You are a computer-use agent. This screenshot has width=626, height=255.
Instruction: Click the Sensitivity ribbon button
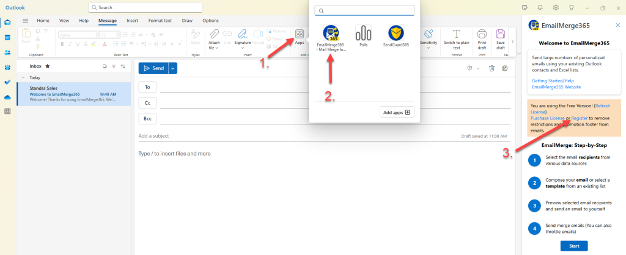click(429, 38)
